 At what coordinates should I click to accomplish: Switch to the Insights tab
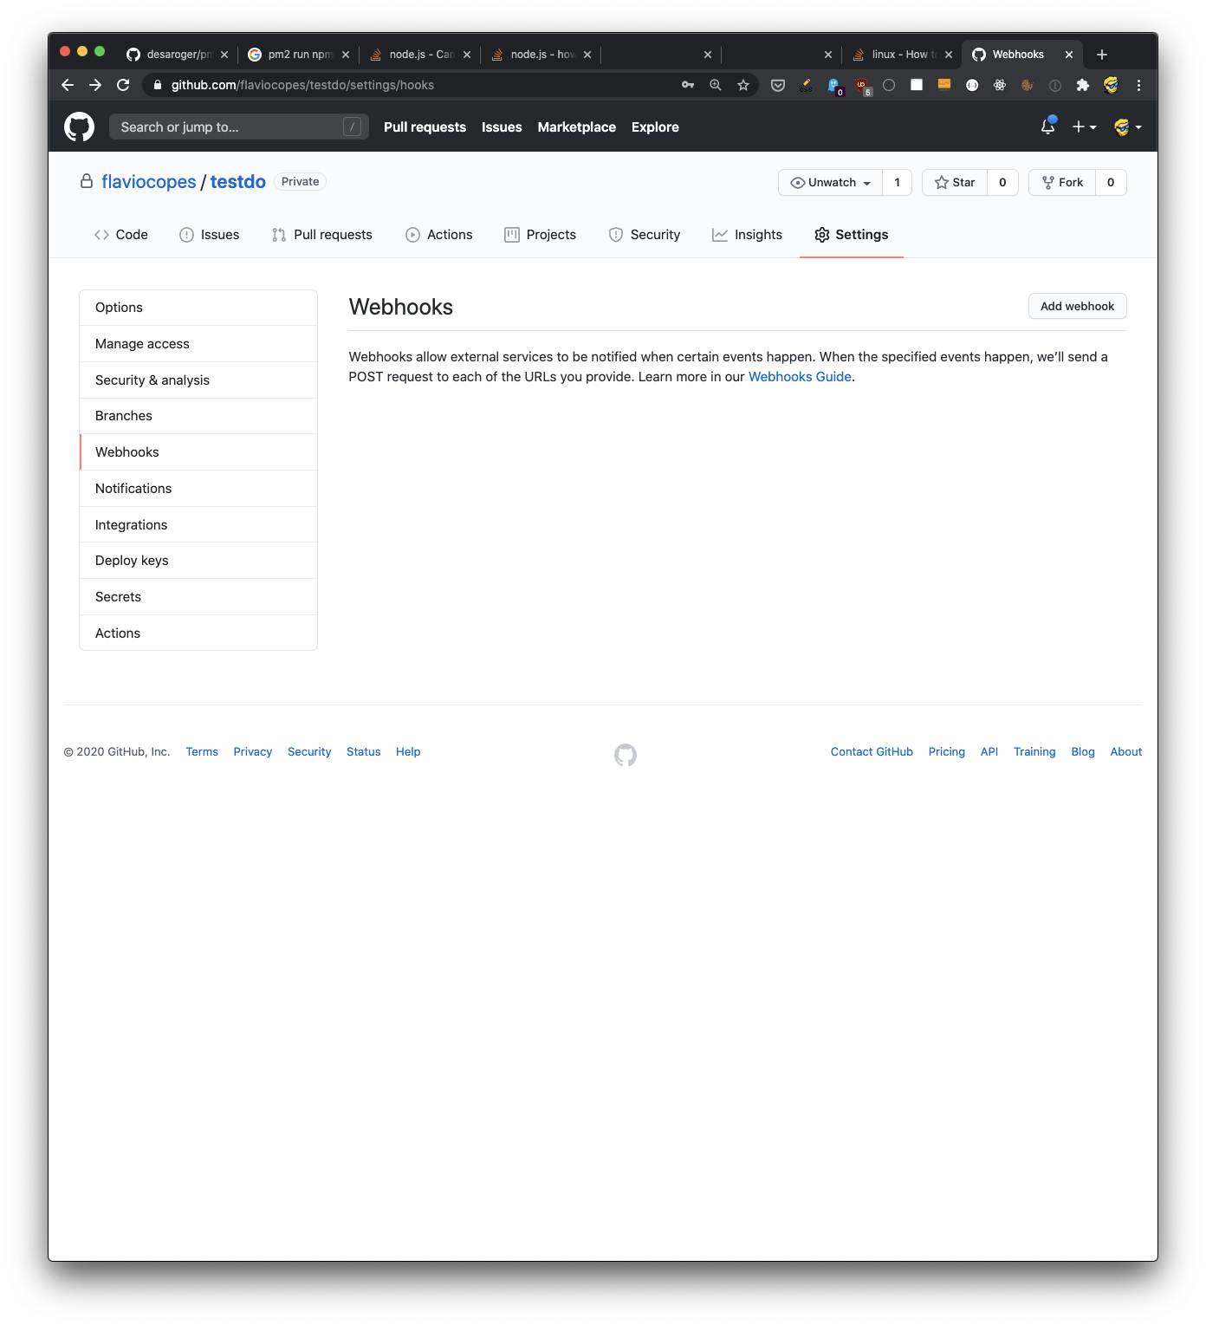pyautogui.click(x=747, y=235)
